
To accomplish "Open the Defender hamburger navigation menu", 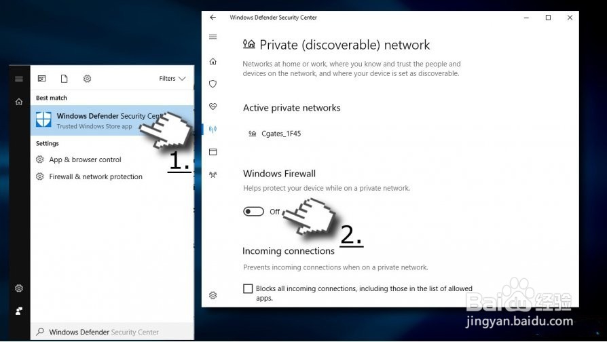I will (x=213, y=37).
